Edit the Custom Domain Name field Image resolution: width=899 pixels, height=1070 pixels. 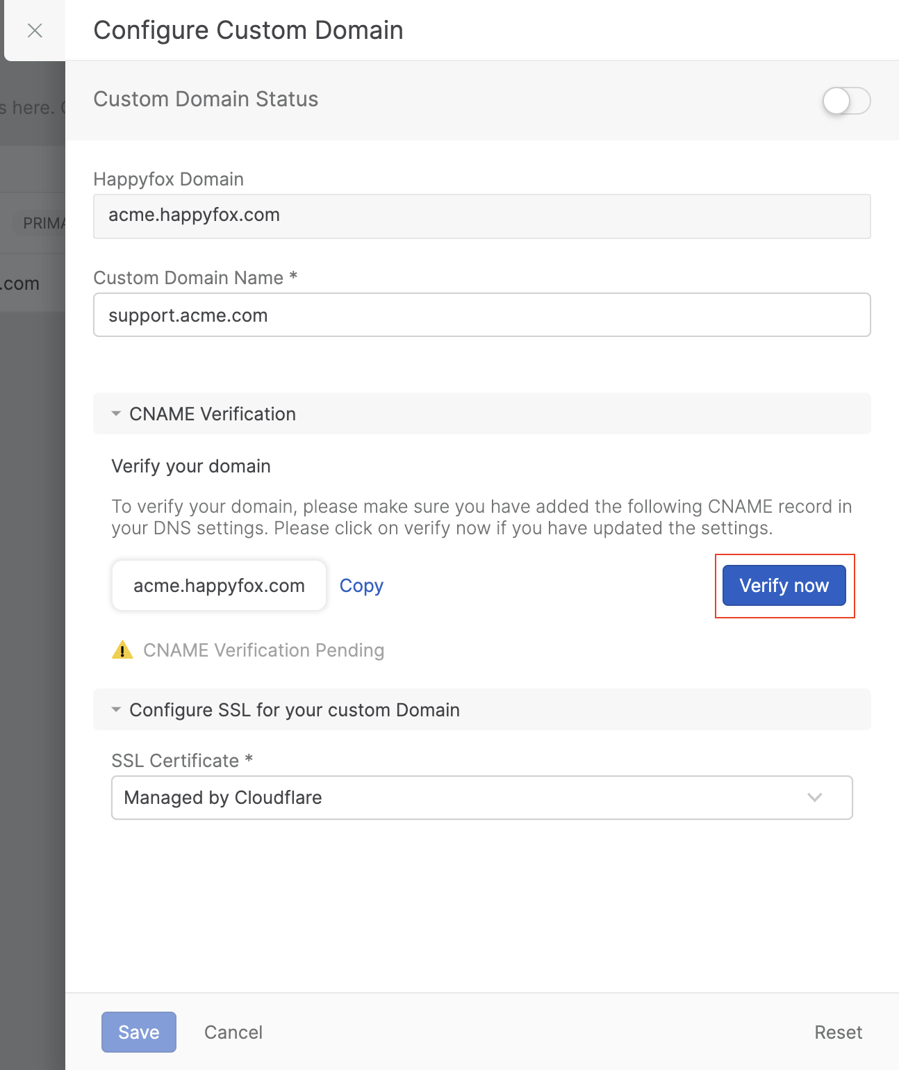tap(481, 315)
